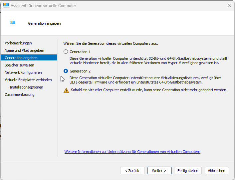Click the wizard icon in the title bar
235x180 pixels.
click(x=6, y=6)
